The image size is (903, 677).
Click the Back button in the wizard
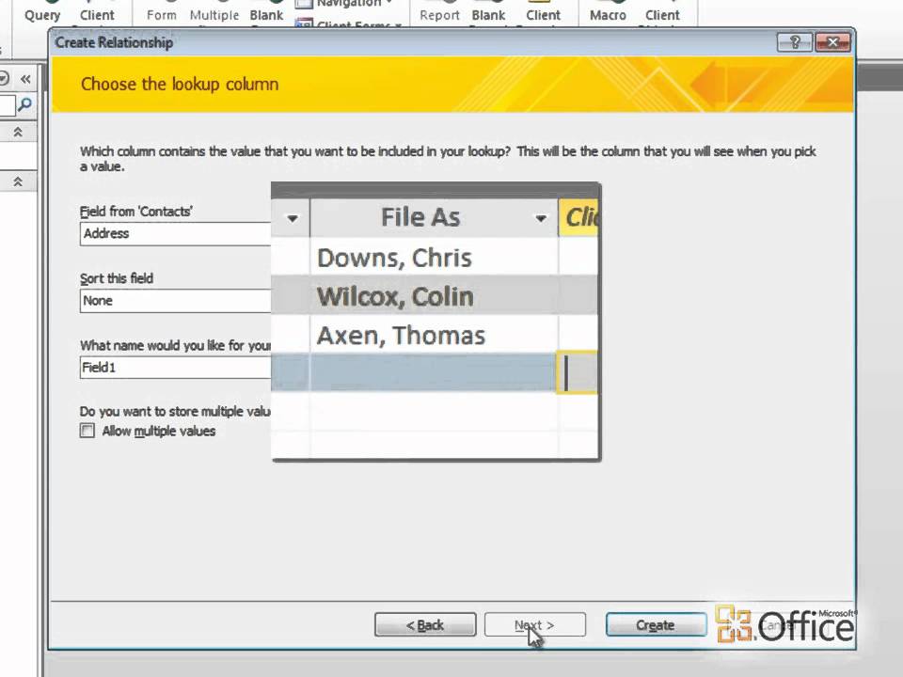[424, 625]
